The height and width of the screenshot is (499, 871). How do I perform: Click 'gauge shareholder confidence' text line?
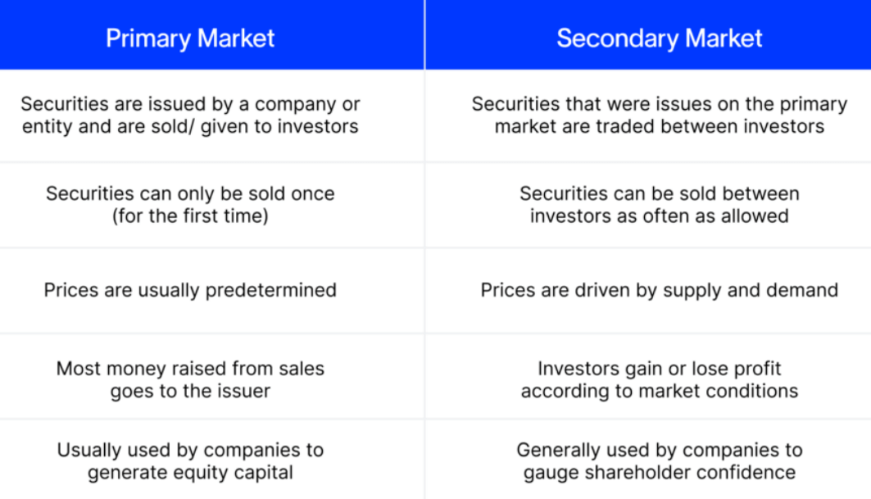click(660, 473)
